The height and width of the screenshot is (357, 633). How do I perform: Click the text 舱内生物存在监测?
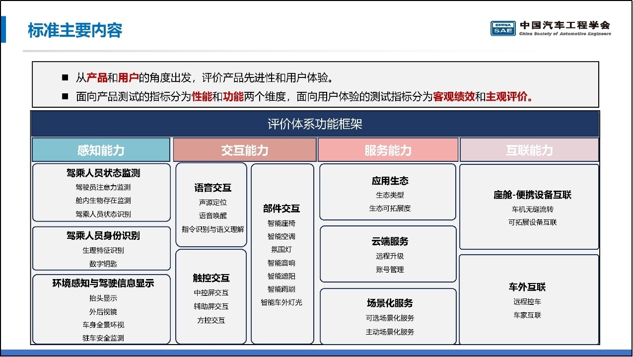(103, 201)
